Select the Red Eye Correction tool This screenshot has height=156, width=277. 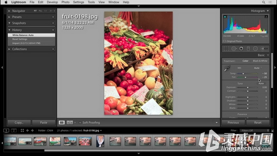tap(241, 49)
